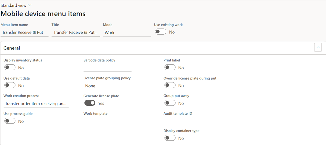
Task: Toggle Use existing work switch
Action: [x=160, y=32]
